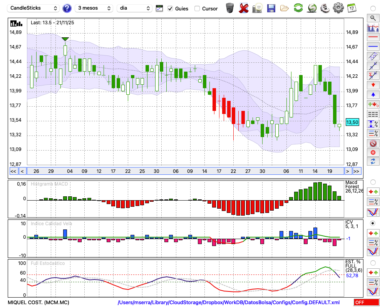
Task: Click MACD panel curve indicator icon
Action: 373,212
